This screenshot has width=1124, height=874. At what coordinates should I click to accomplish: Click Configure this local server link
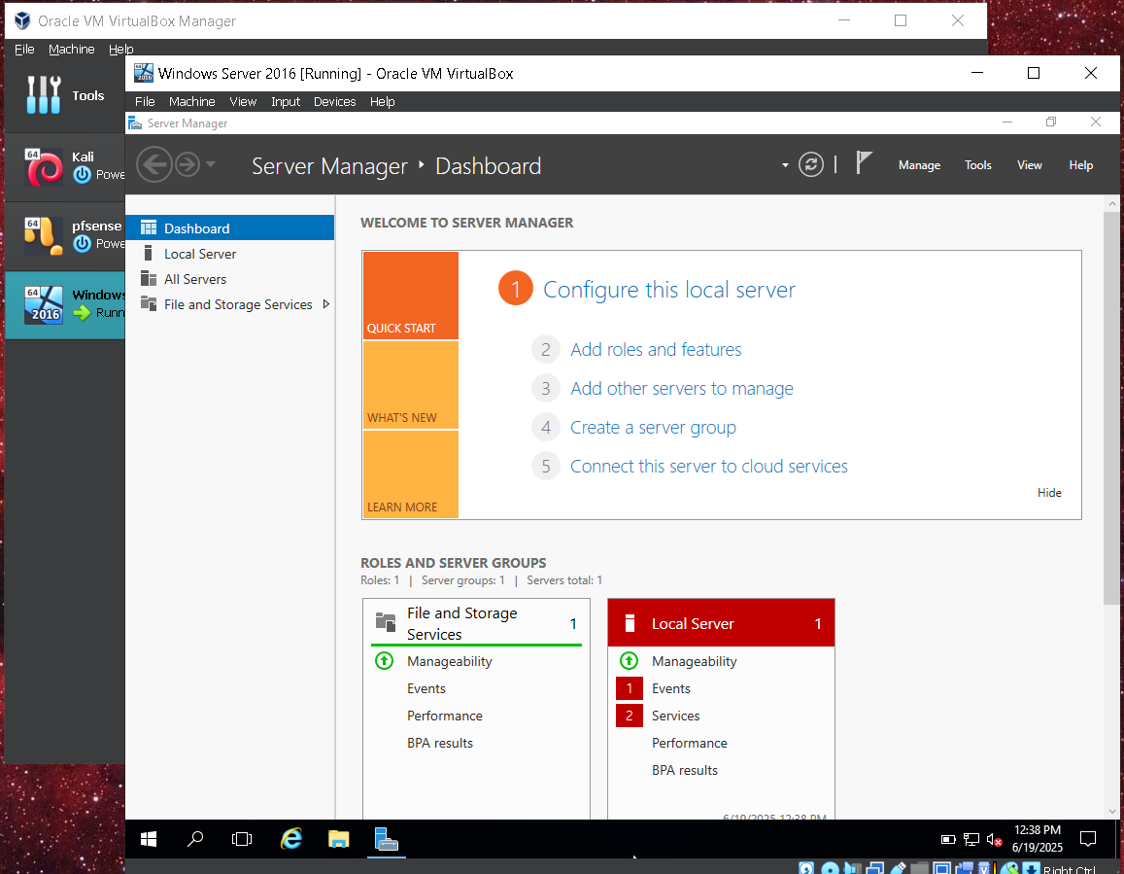tap(668, 289)
